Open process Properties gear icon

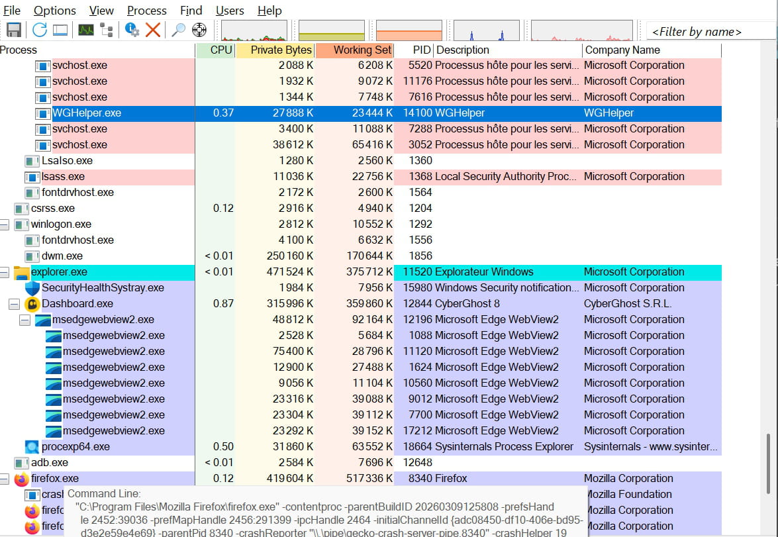pos(132,30)
